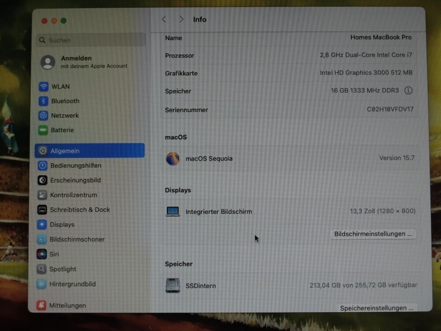This screenshot has width=441, height=331.
Task: Select the Kontrollzentrum icon
Action: pos(42,195)
